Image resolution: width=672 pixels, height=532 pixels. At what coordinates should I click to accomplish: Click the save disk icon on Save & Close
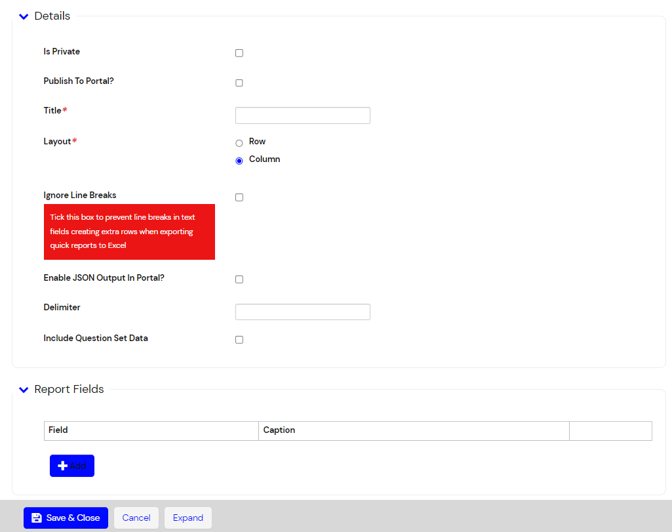pos(37,518)
